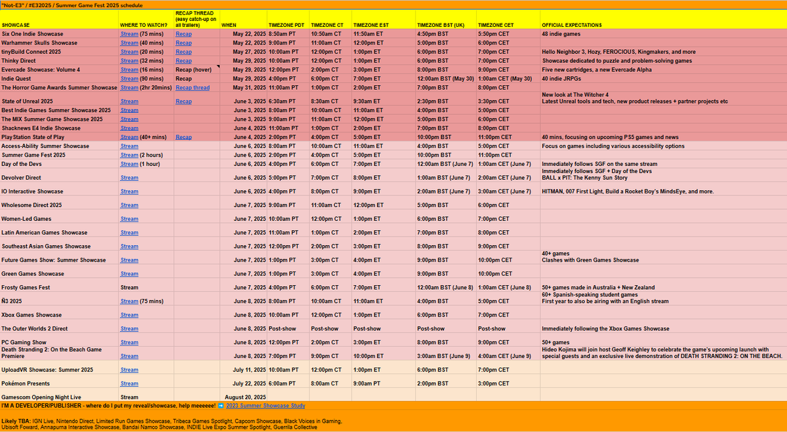Select the '40 indie JRPGs' expectations cell

tap(663, 79)
